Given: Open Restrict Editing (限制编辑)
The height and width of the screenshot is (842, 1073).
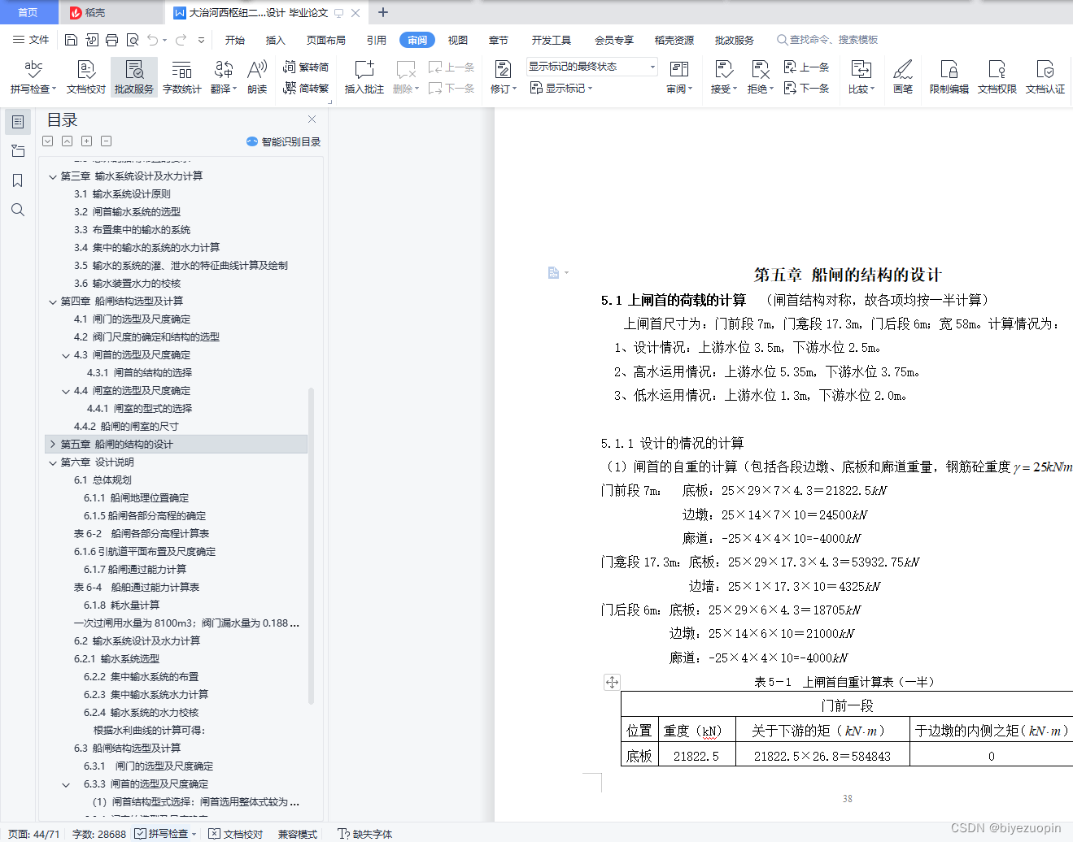Looking at the screenshot, I should 949,77.
